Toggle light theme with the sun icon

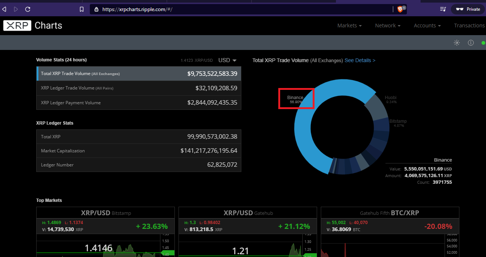tap(457, 43)
